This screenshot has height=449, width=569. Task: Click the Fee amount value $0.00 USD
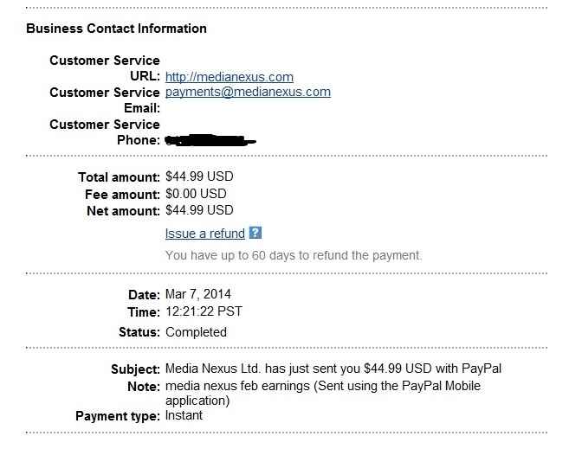point(196,194)
